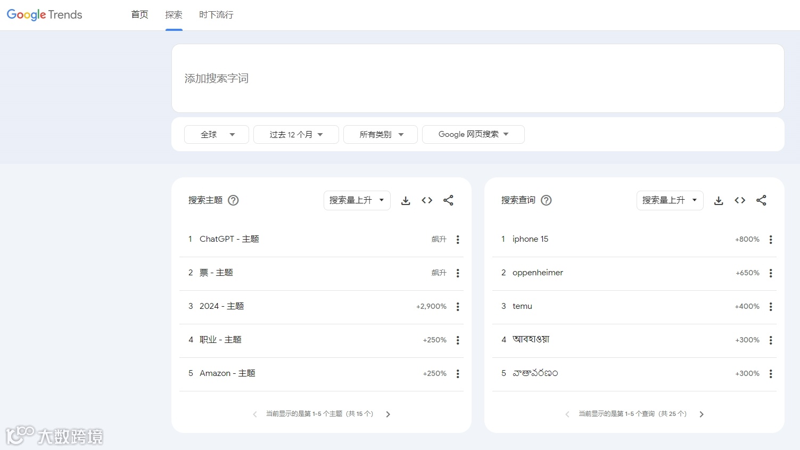Viewport: 800px width, 450px height.
Task: Open the 搜索量上升 dropdown in 搜索主题 card
Action: (357, 200)
